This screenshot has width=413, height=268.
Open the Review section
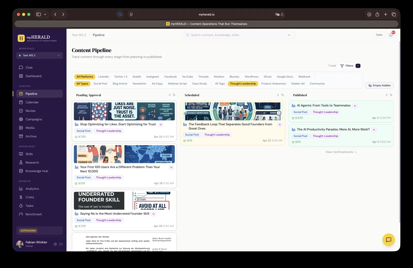(39, 111)
